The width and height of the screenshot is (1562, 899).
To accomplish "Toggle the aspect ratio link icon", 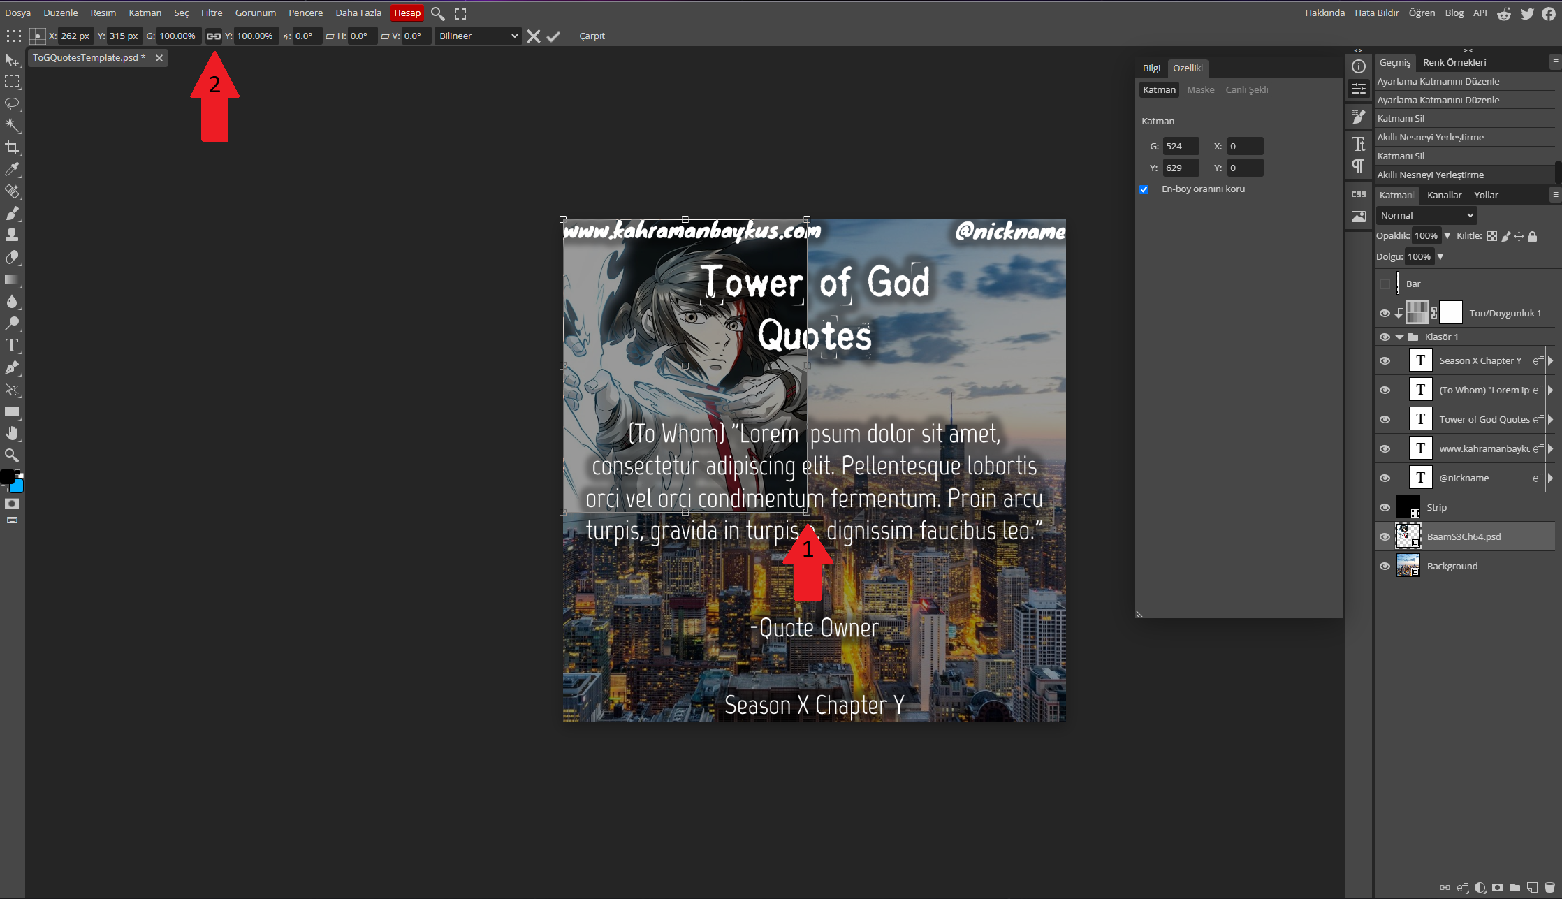I will (x=214, y=36).
